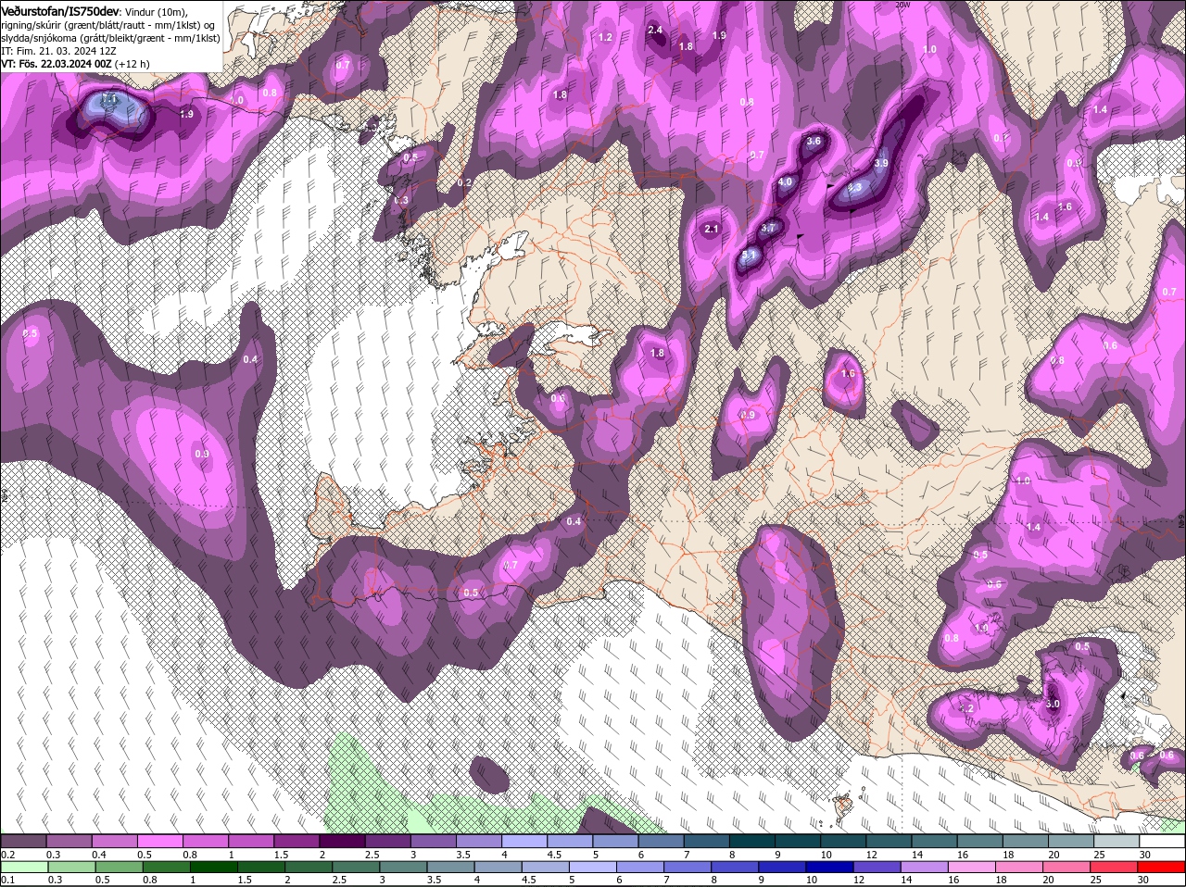This screenshot has width=1186, height=887.
Task: Top legend row: click swatch between 12 and 14
Action: coord(889,841)
